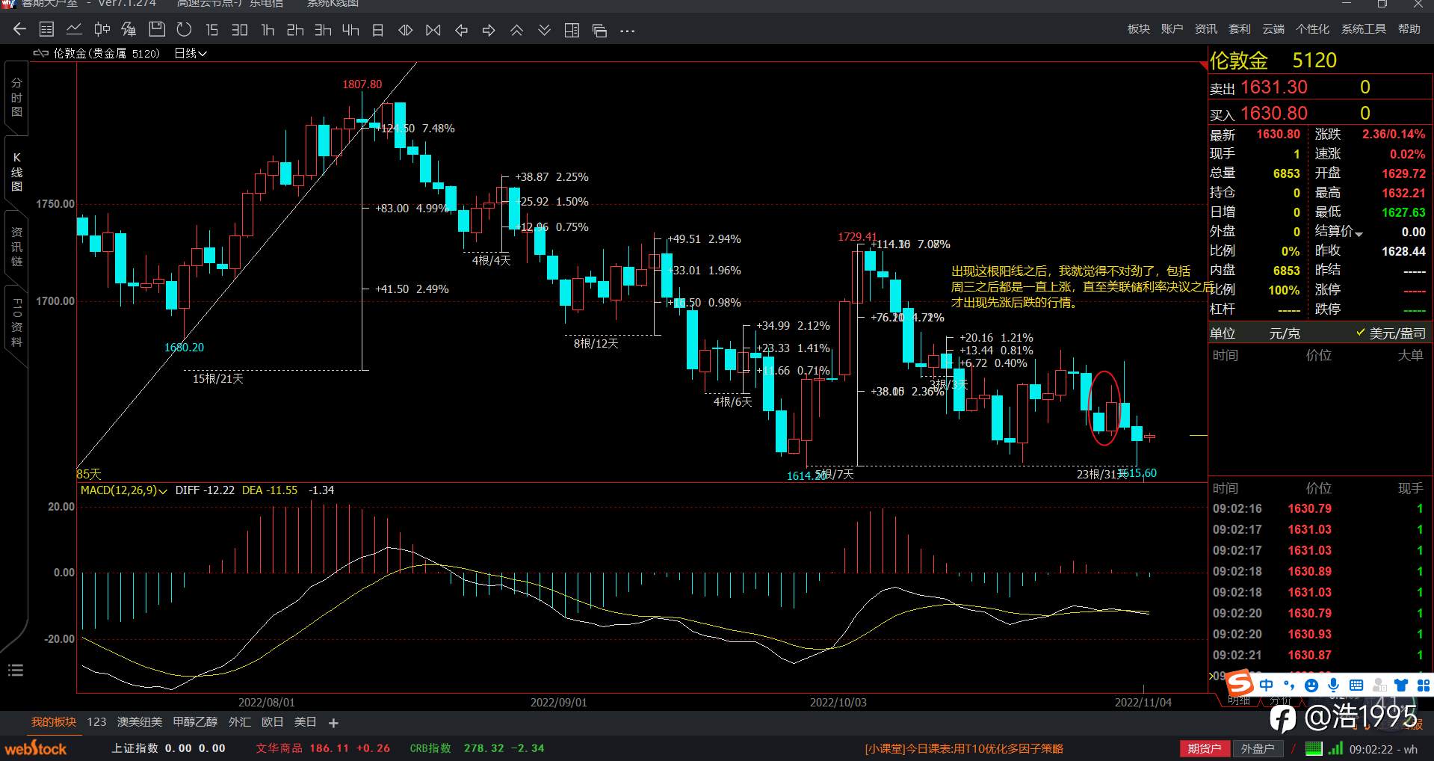This screenshot has height=761, width=1434.
Task: Open the 套利 menu
Action: coord(1239,29)
